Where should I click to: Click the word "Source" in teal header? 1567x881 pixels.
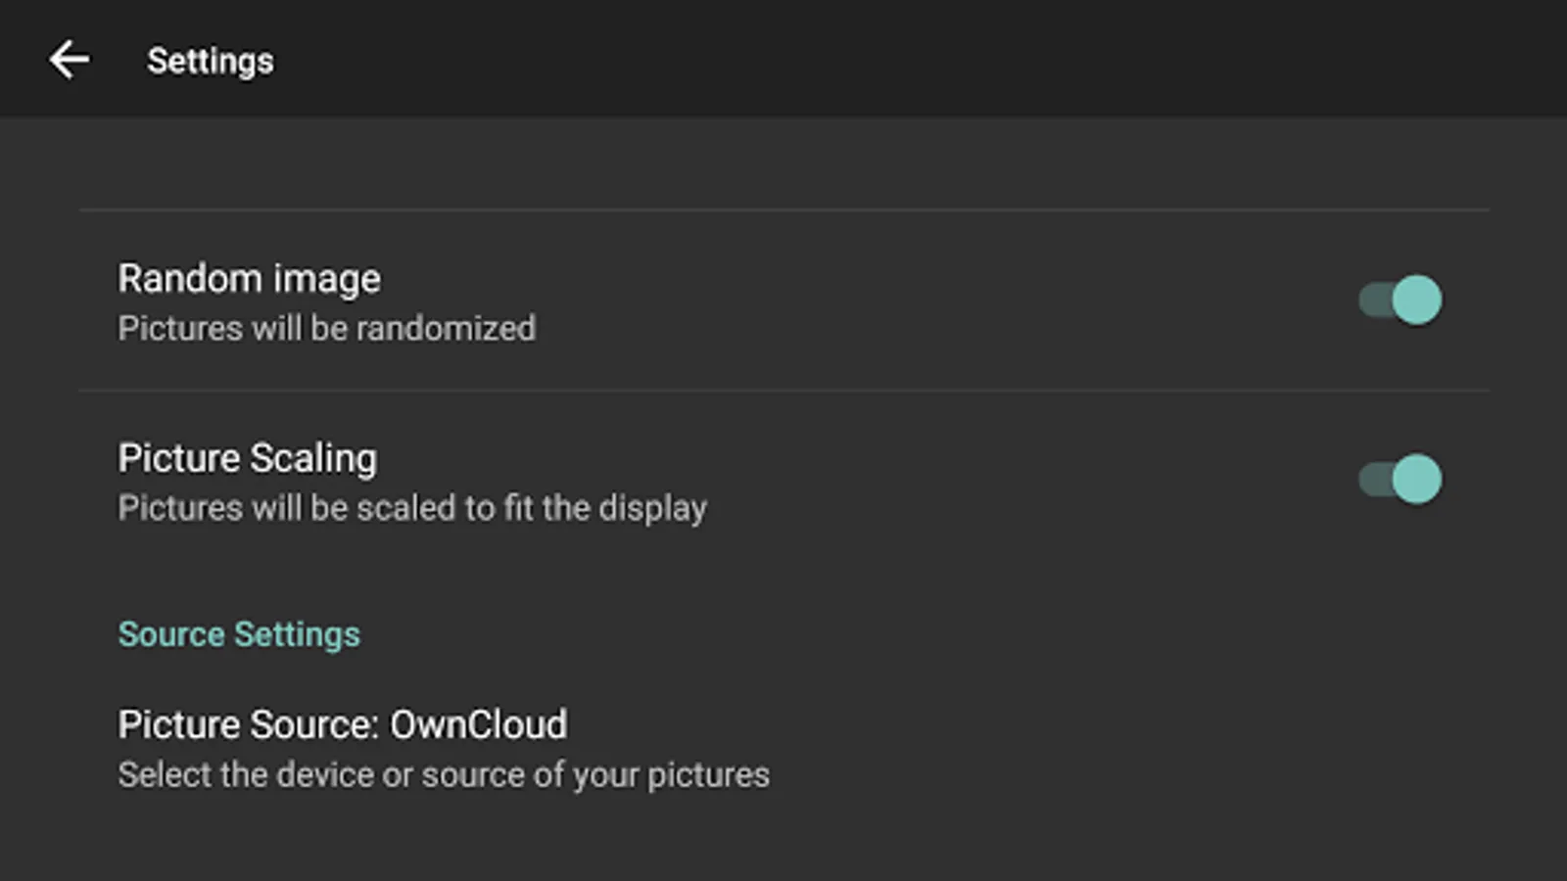[x=171, y=634]
